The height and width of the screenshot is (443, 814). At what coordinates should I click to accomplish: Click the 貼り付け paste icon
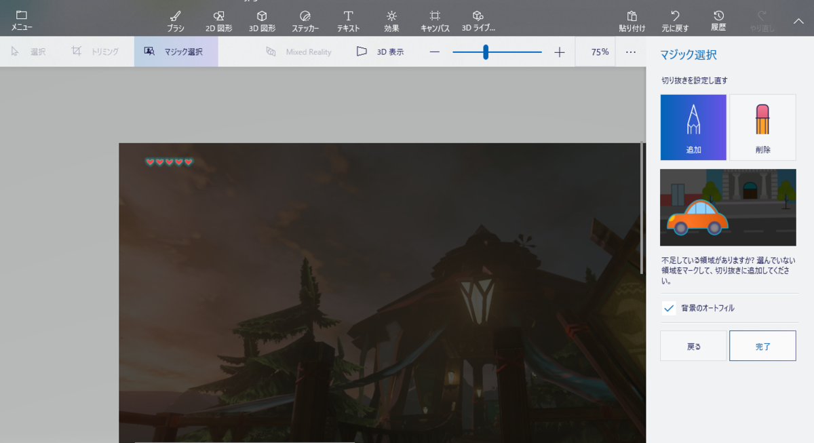click(632, 21)
